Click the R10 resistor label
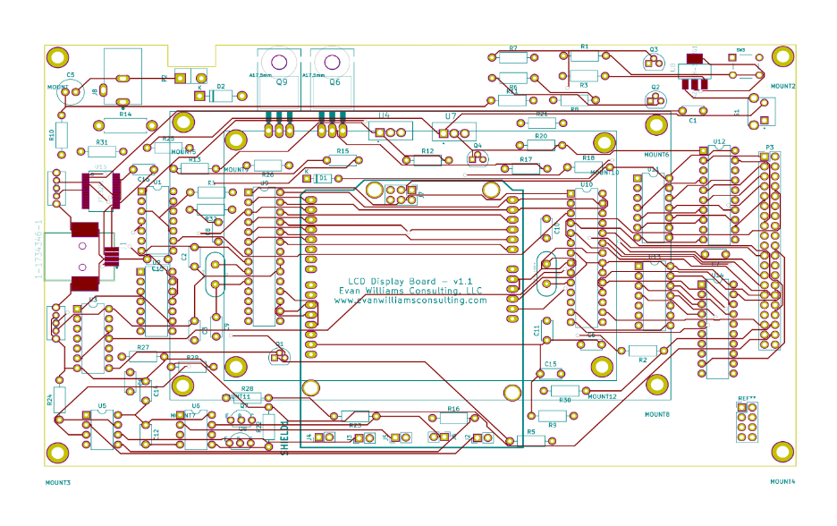The height and width of the screenshot is (526, 837). [52, 135]
